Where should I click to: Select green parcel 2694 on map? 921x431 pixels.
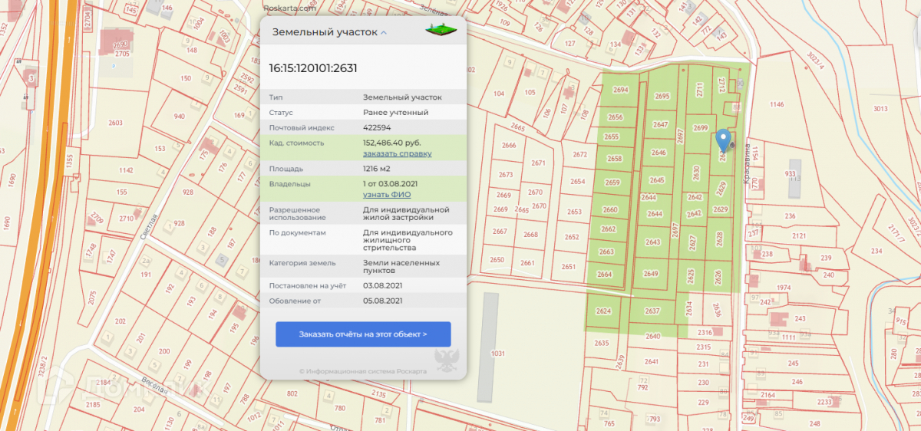click(620, 90)
